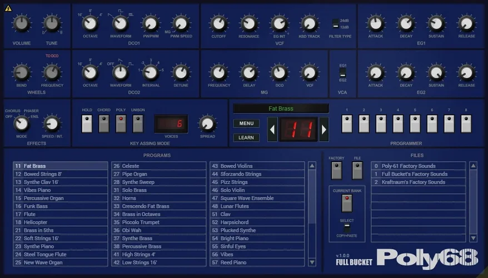Screen dimensions: 488x278
Task: Enable the Unison mode switch
Action: 138,123
